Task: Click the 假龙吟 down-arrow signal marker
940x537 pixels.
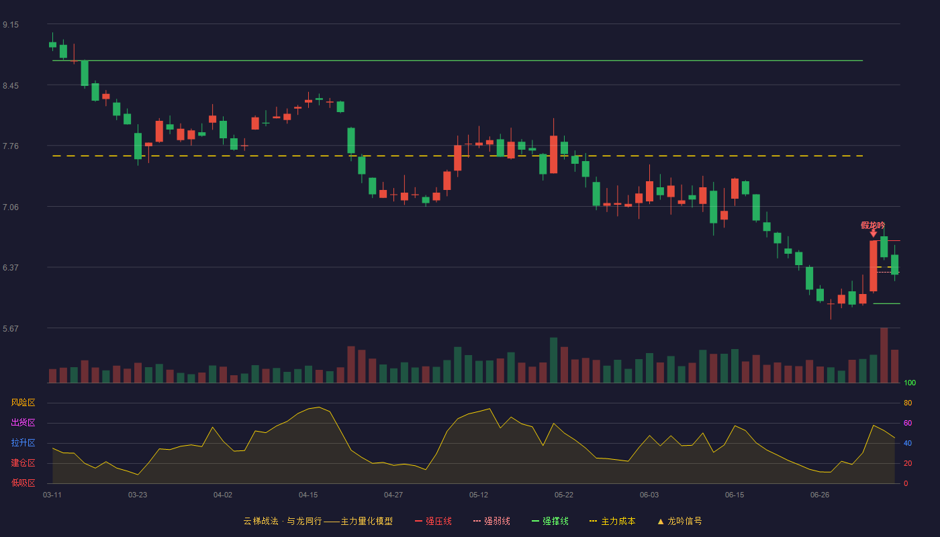Action: pos(873,233)
